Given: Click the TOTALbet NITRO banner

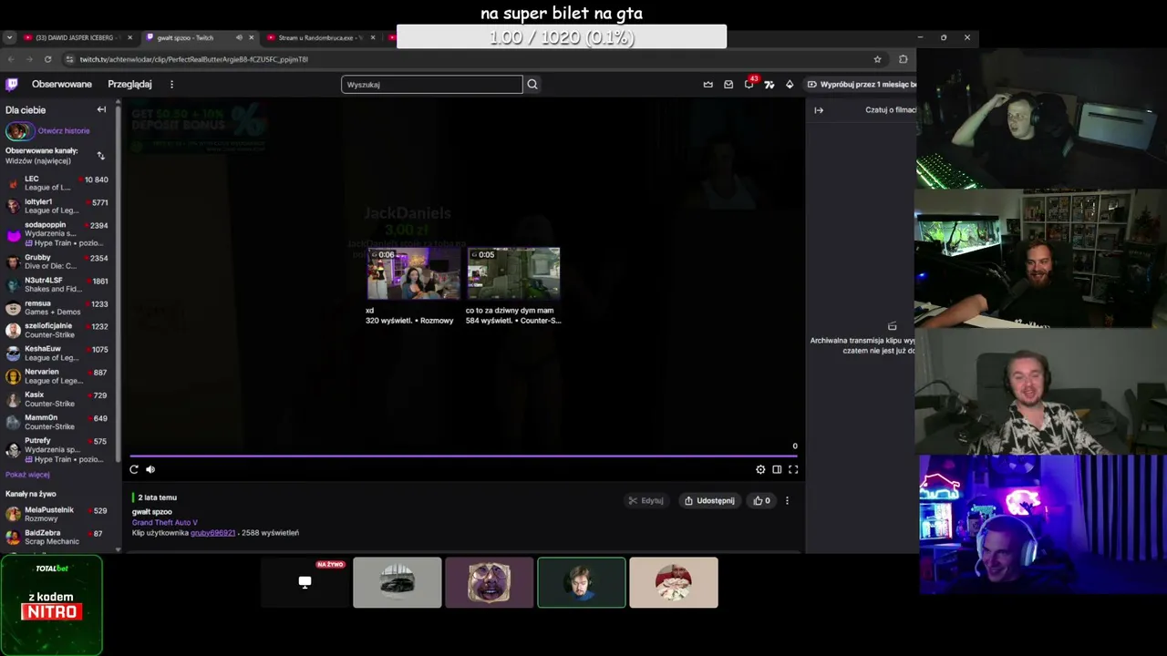Looking at the screenshot, I should tap(52, 605).
